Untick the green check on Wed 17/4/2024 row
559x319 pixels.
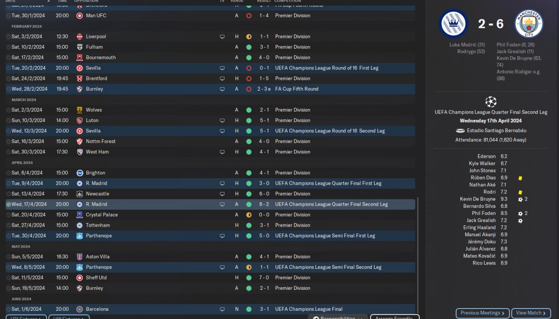pos(9,204)
